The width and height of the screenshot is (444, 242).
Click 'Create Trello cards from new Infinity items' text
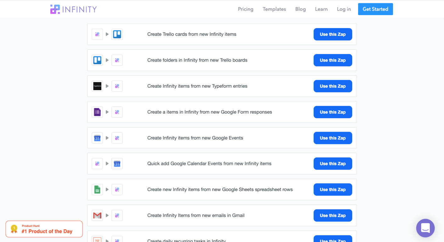192,34
